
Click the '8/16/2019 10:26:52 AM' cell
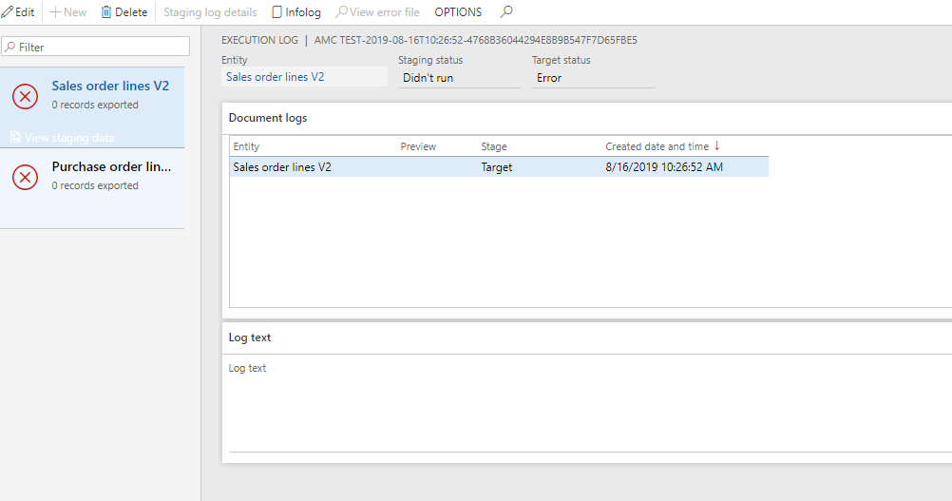coord(664,167)
